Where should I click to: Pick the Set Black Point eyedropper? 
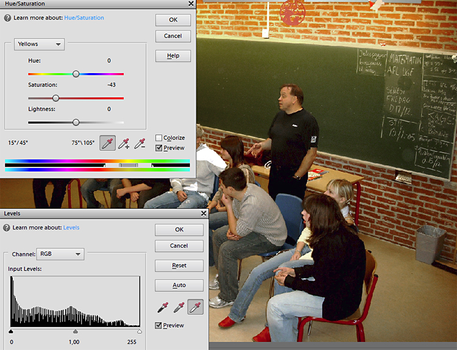[163, 308]
